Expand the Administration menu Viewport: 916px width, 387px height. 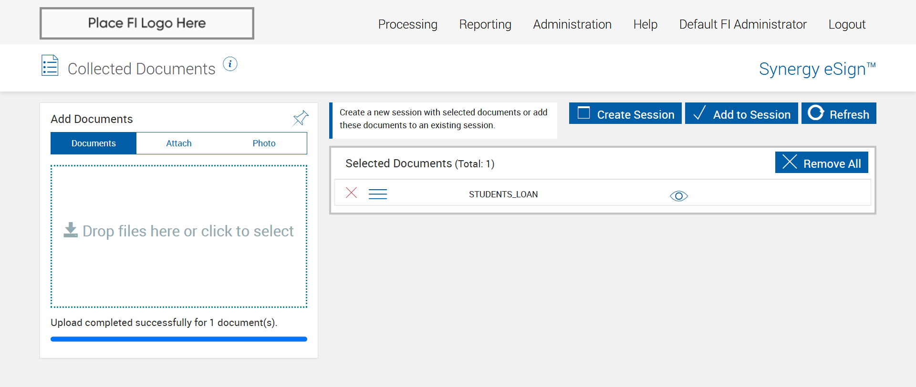click(572, 24)
